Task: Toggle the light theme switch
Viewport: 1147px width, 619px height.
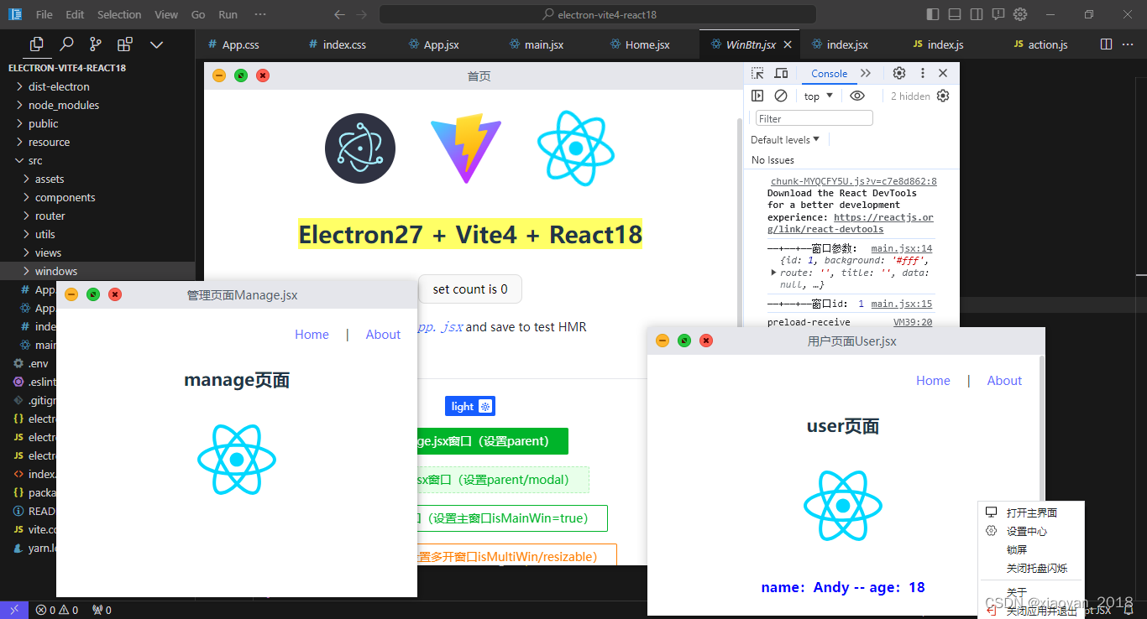Action: click(470, 406)
